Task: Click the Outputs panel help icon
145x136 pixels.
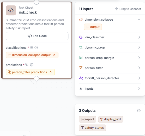Action: 139,110
